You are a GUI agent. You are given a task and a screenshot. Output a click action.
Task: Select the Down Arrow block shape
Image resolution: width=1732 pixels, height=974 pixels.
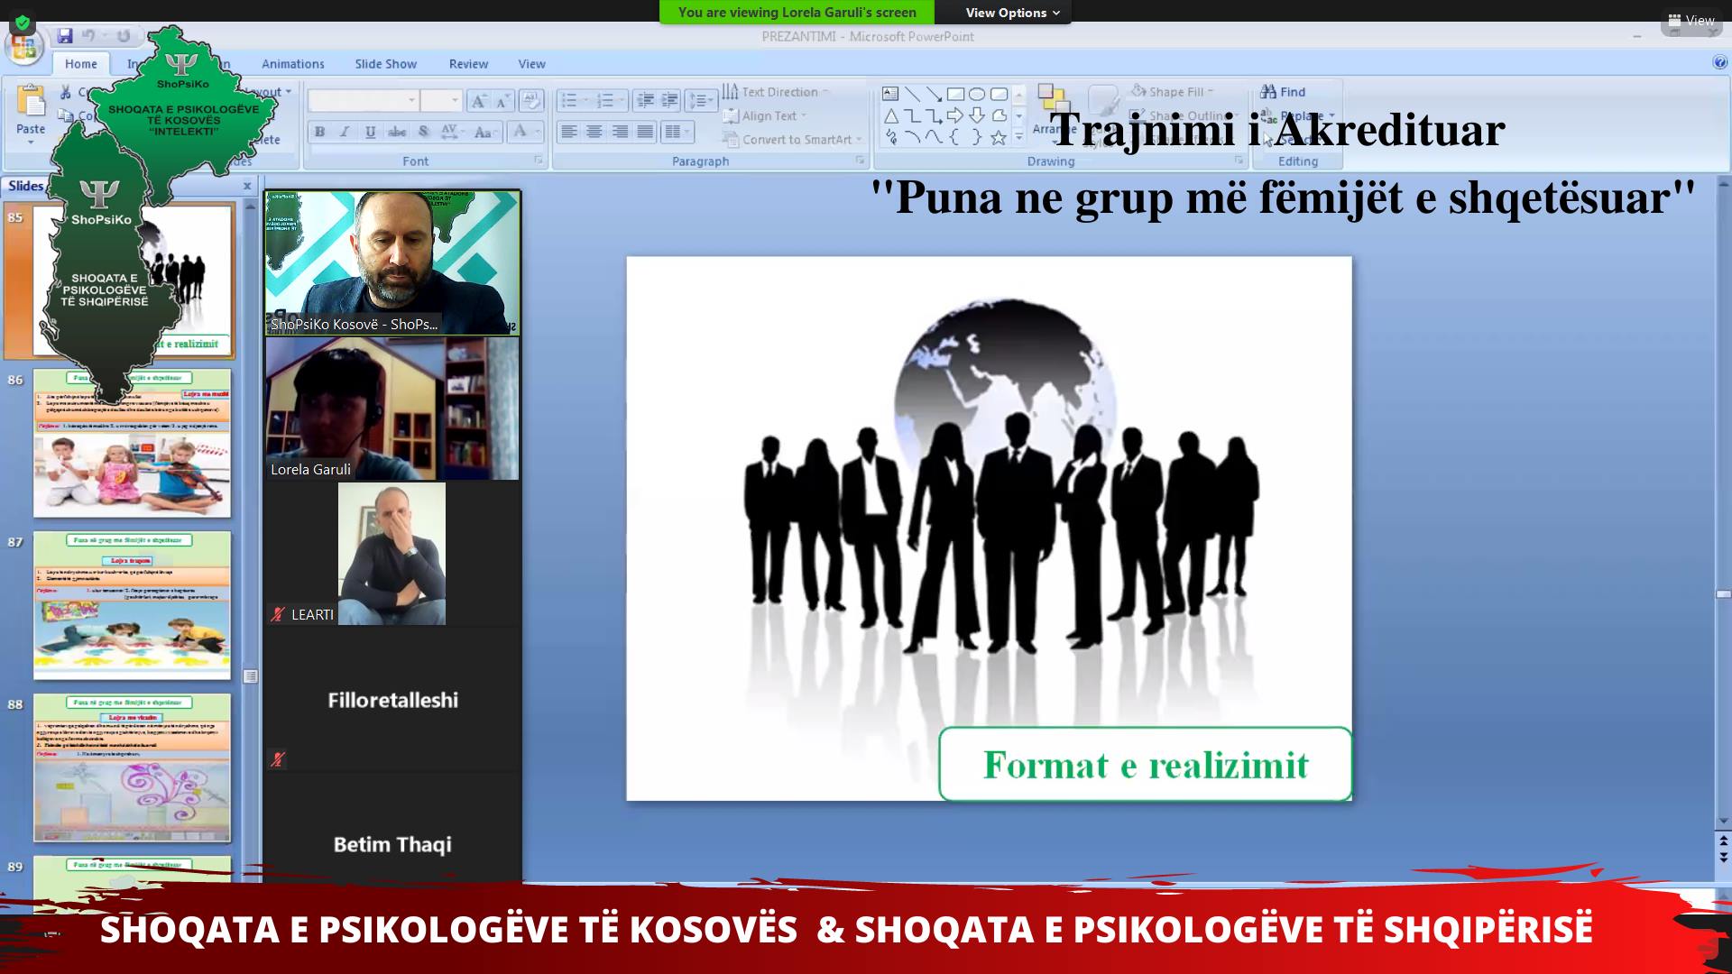977,115
